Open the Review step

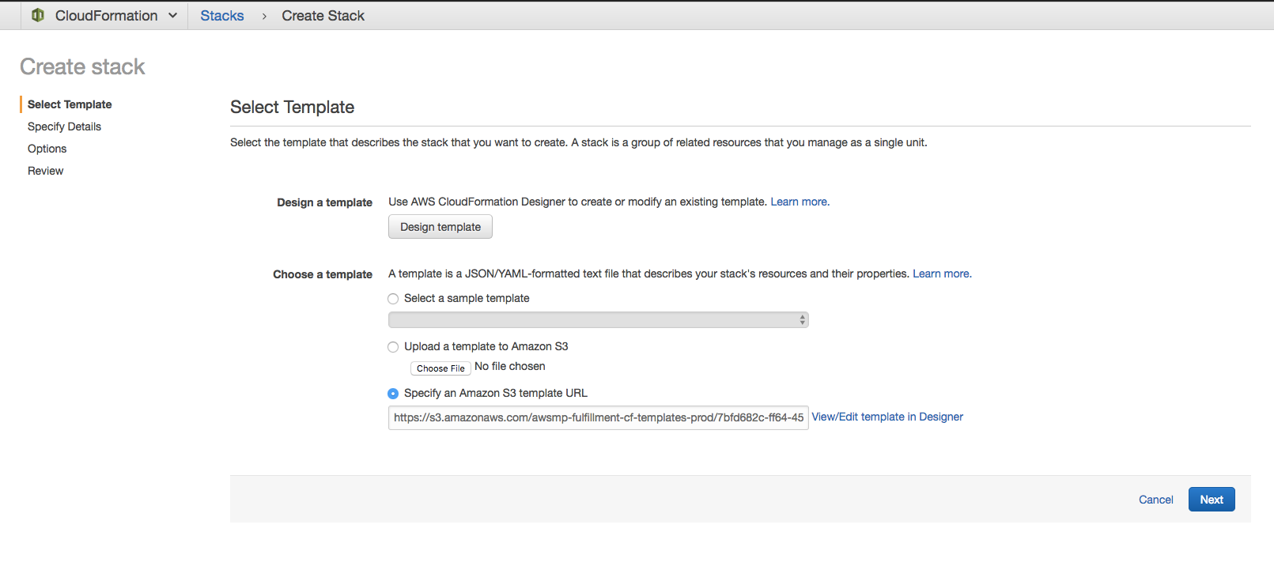point(45,171)
